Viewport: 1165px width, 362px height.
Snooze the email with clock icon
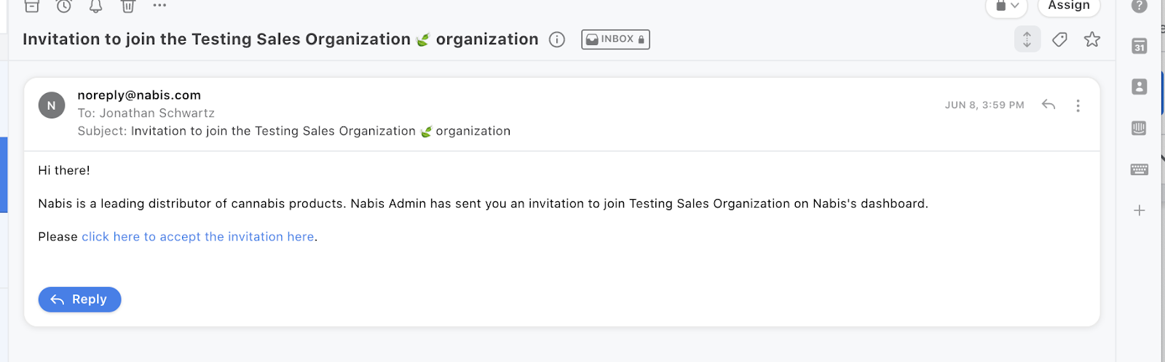64,7
